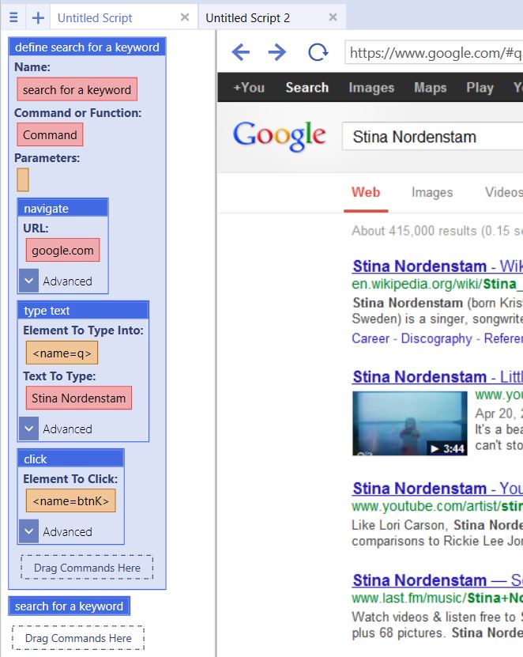This screenshot has height=657, width=523.
Task: Edit the Name field 'search for a keyword'
Action: 77,89
